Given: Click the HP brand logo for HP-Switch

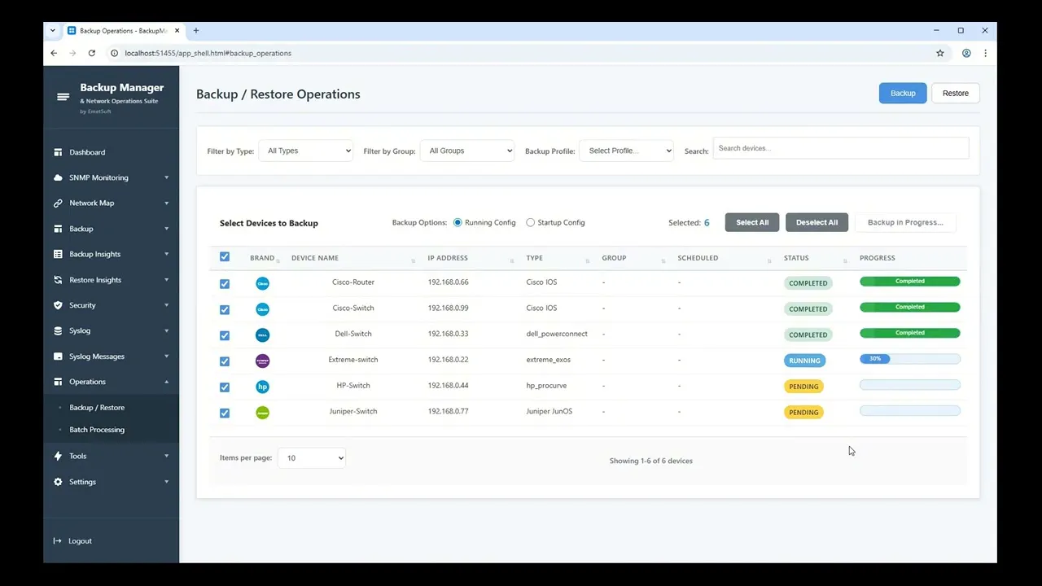Looking at the screenshot, I should click(x=262, y=387).
